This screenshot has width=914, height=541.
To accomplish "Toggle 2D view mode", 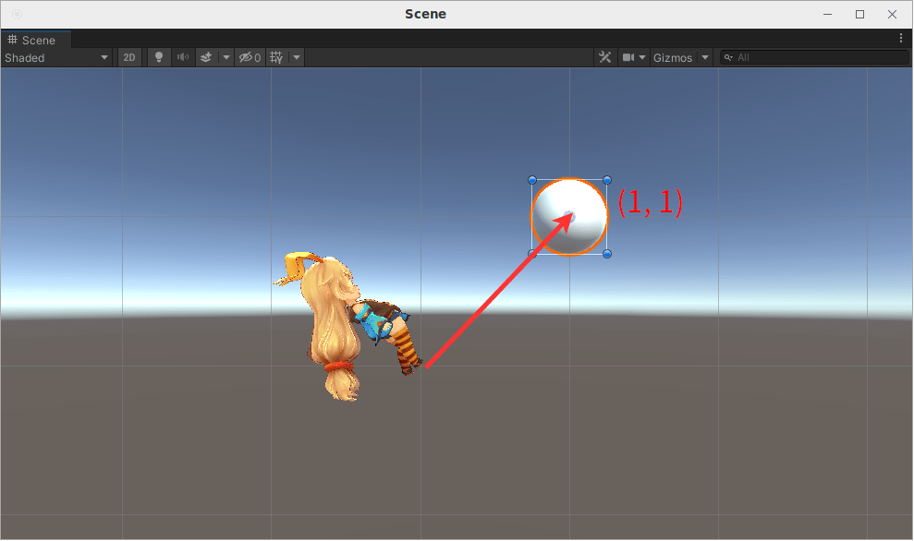I will 129,57.
